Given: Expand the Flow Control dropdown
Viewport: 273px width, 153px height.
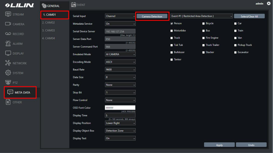Looking at the screenshot, I should (x=120, y=100).
